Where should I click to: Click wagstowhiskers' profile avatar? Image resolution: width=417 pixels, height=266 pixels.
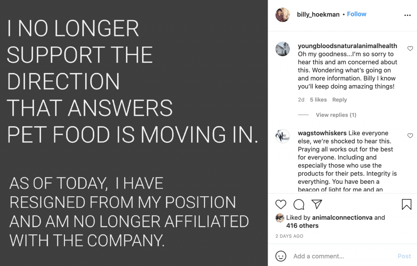click(x=283, y=136)
